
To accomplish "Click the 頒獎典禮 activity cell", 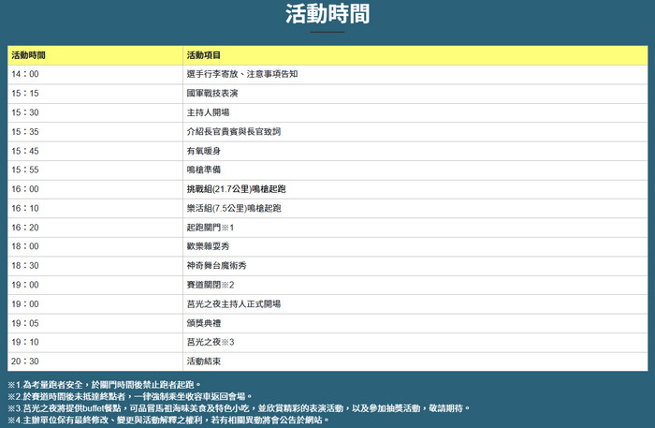I will coord(203,323).
